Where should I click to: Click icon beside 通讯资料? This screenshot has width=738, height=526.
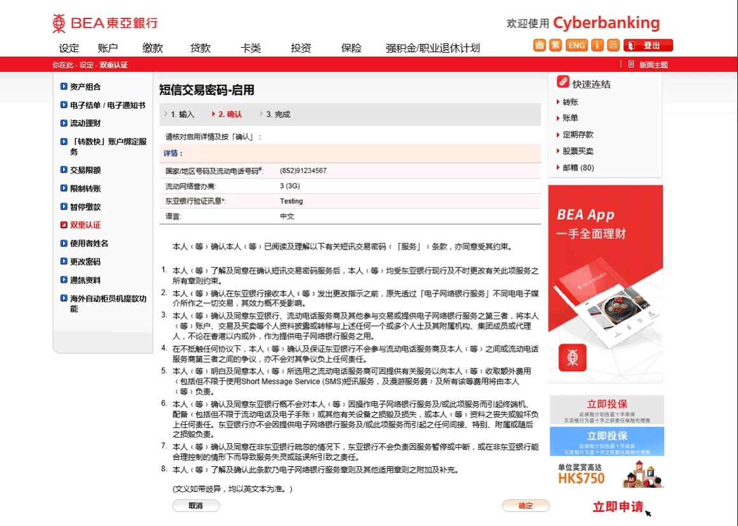click(x=64, y=280)
